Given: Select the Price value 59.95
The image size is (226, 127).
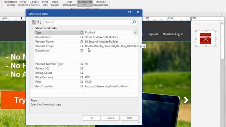Looking at the screenshot, I should pos(111,81).
